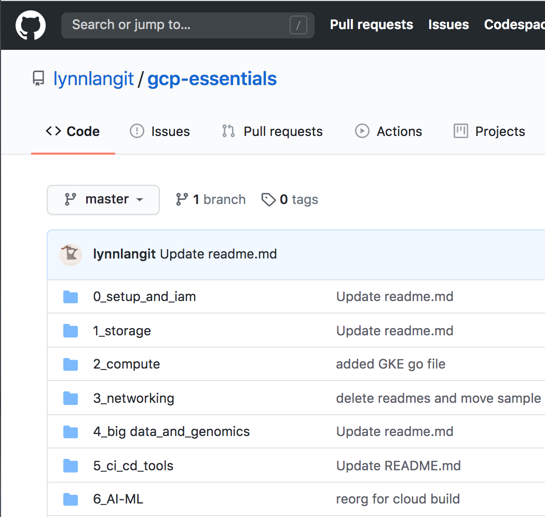Screen dimensions: 545x517
Task: Click the Code angle-brackets icon
Action: pyautogui.click(x=53, y=131)
